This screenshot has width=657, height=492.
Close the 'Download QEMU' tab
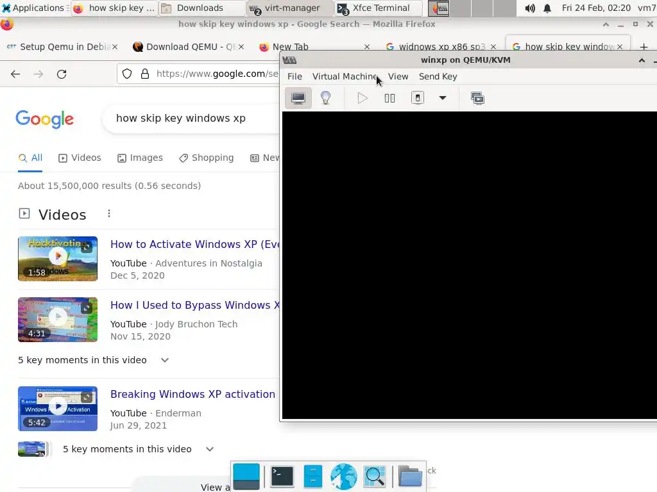click(241, 47)
